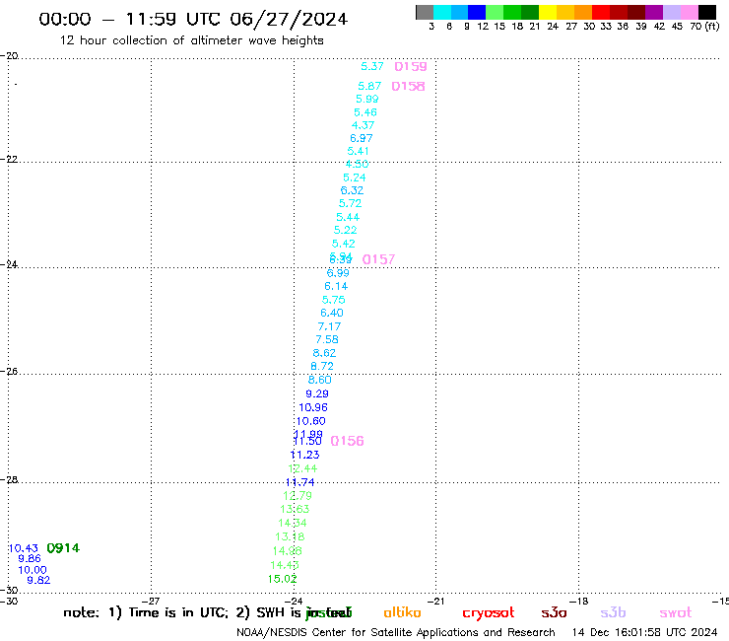Select the purple swatch in the legend
Viewport: 729px width, 641px height.
coord(654,12)
